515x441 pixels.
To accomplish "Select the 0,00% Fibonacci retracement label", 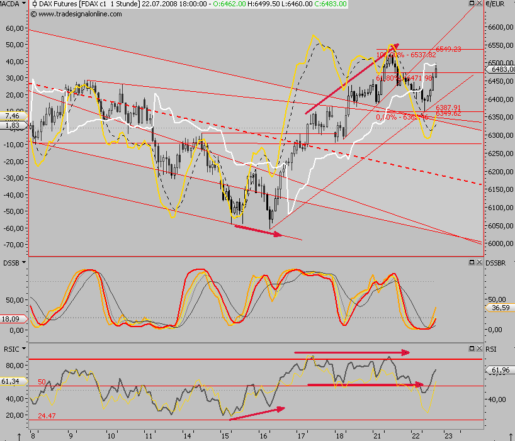I will (402, 117).
